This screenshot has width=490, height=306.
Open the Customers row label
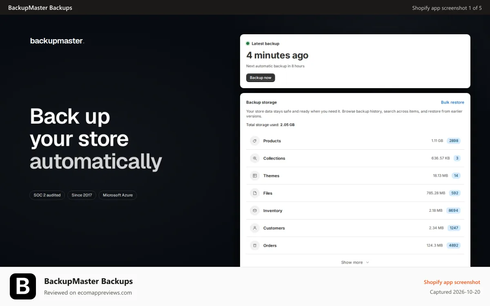[274, 228]
